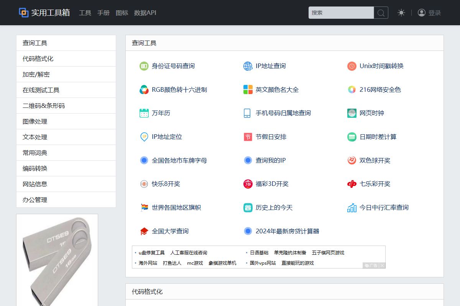Click the 世界各国地区旗帜 flag icon
The height and width of the screenshot is (306, 460).
143,207
